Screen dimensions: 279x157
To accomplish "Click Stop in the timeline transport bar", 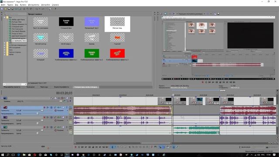I will coord(93,147).
